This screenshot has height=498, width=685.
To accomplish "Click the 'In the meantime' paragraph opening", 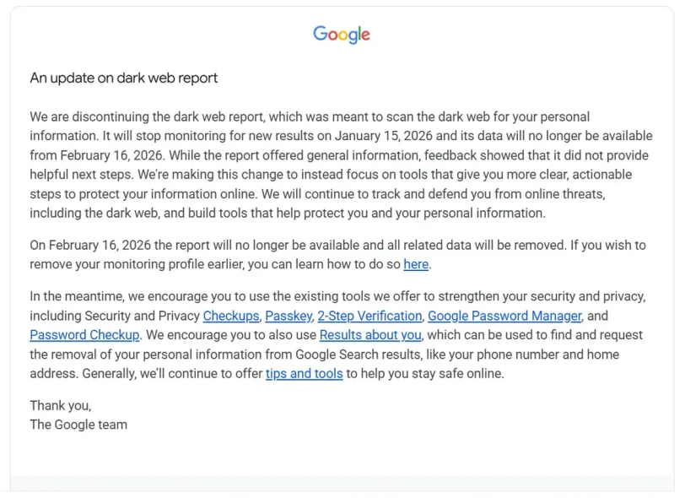I will coord(77,296).
